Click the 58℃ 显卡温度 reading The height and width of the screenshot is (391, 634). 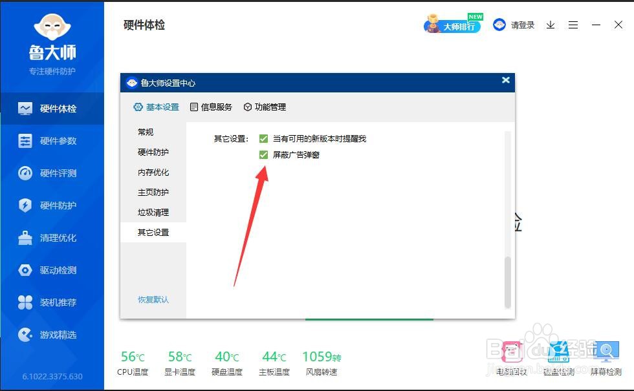[180, 363]
